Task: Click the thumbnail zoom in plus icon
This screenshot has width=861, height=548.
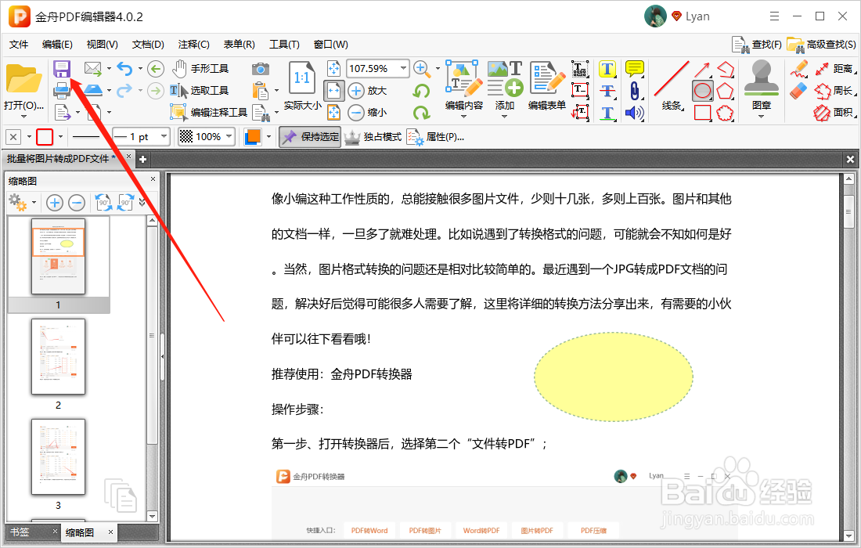Action: pyautogui.click(x=54, y=203)
